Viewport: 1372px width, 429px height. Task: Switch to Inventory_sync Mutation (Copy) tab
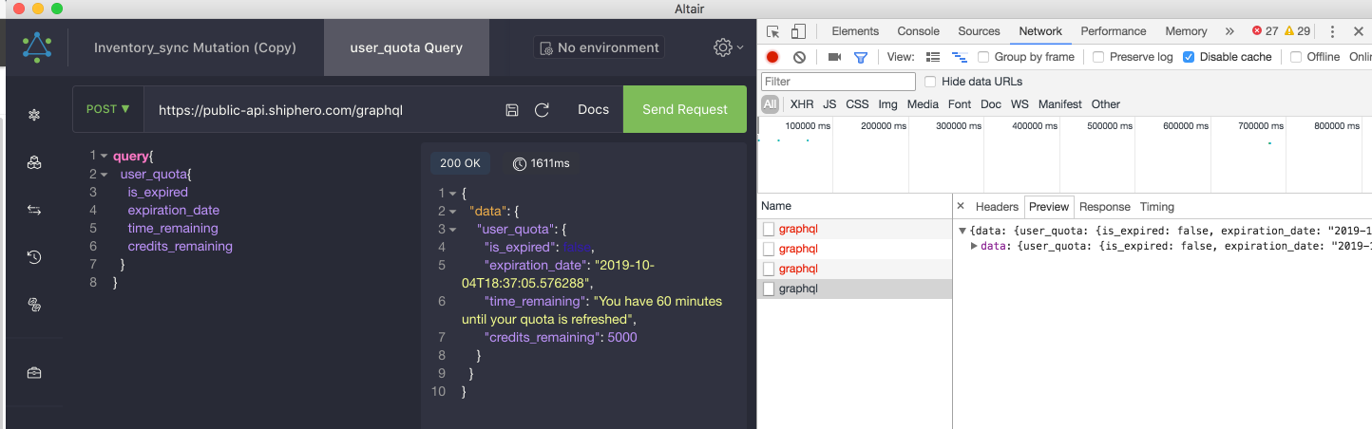[195, 47]
